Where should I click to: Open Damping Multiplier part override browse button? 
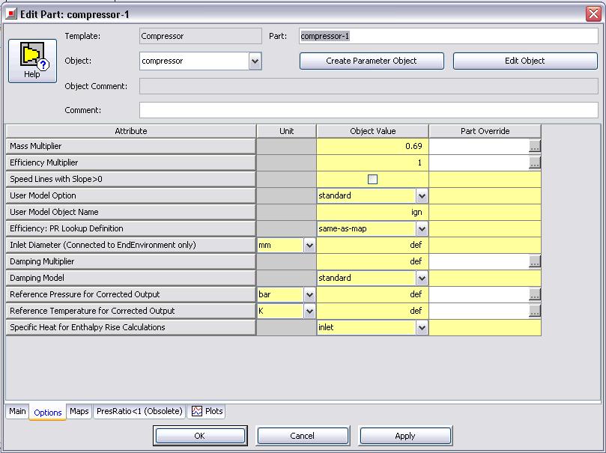pos(535,261)
